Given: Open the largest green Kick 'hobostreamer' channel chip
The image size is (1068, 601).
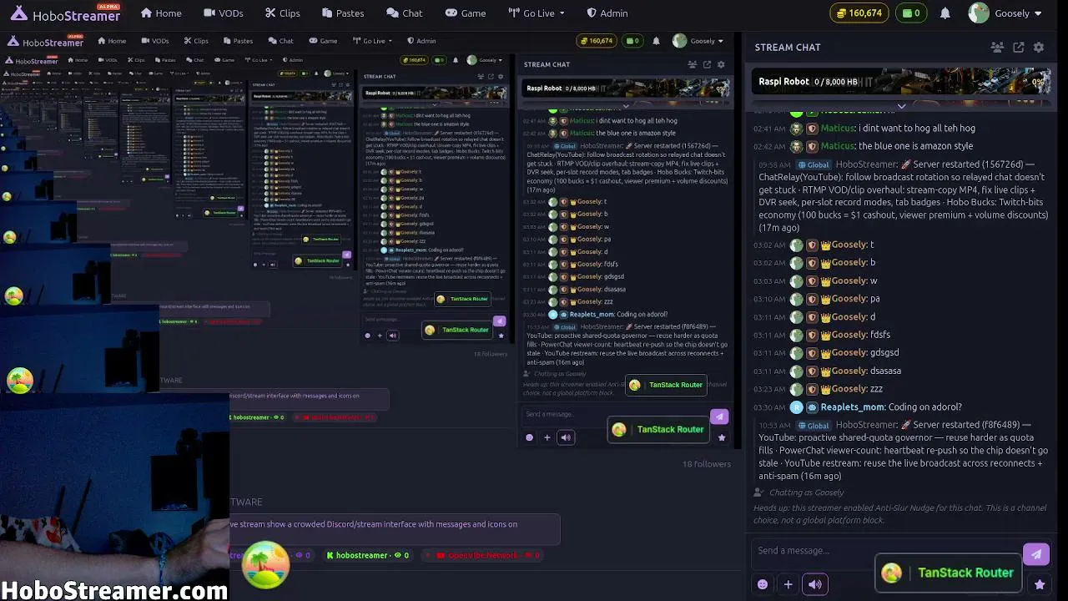Looking at the screenshot, I should [x=367, y=555].
